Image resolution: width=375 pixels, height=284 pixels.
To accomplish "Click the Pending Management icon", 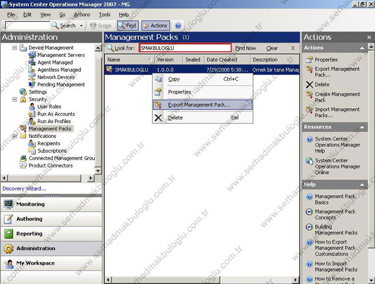I will 32,85.
